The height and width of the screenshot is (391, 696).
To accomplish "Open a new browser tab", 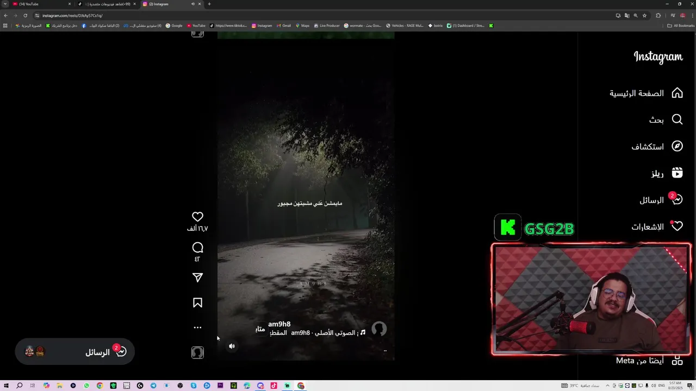I will click(209, 4).
